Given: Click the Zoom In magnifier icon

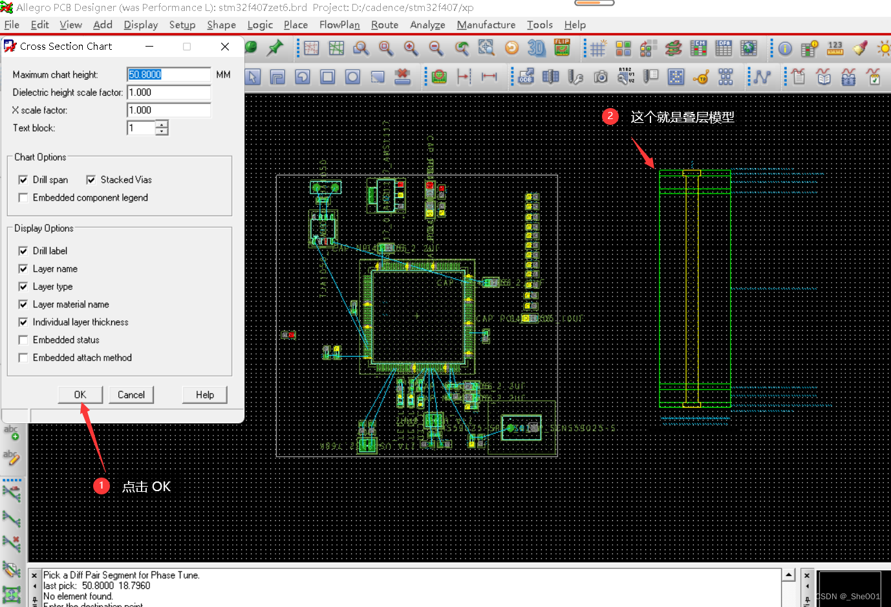Looking at the screenshot, I should [411, 48].
